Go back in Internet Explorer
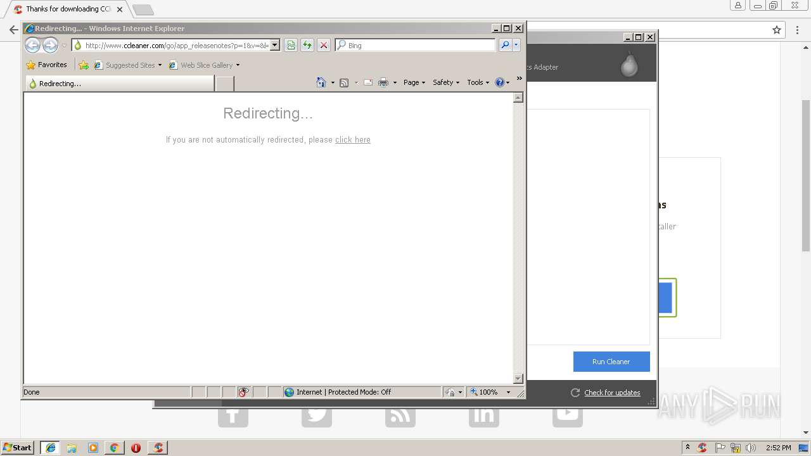The image size is (811, 456). tap(32, 45)
